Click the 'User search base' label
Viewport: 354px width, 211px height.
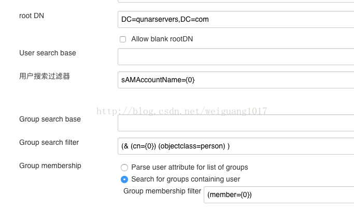48,53
